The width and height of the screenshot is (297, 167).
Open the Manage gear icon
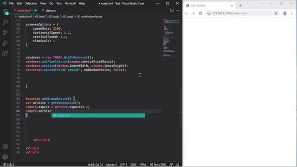[x=5, y=157]
